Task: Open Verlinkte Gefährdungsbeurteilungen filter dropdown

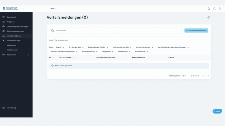Action: [173, 47]
